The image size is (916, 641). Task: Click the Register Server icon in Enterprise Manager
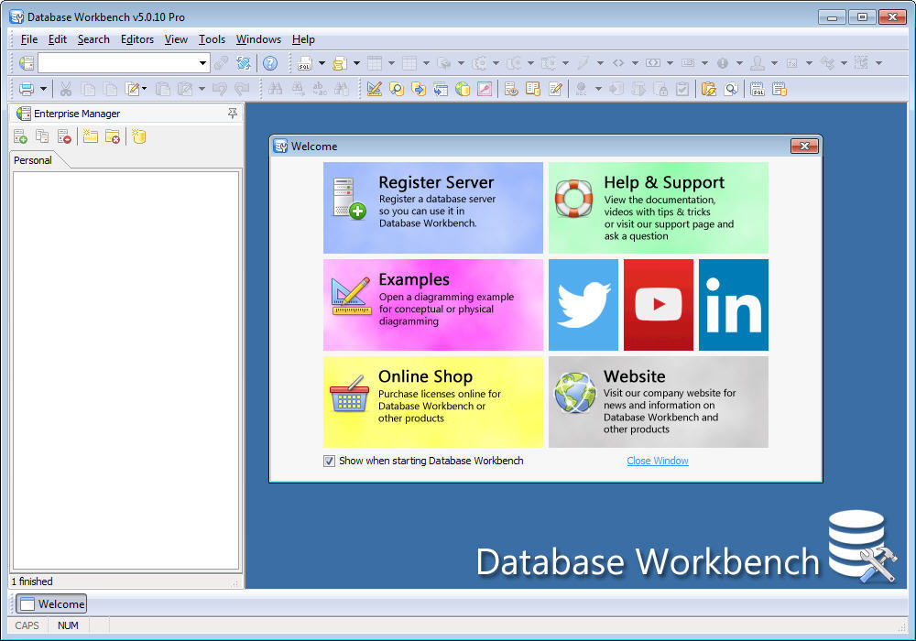click(20, 136)
